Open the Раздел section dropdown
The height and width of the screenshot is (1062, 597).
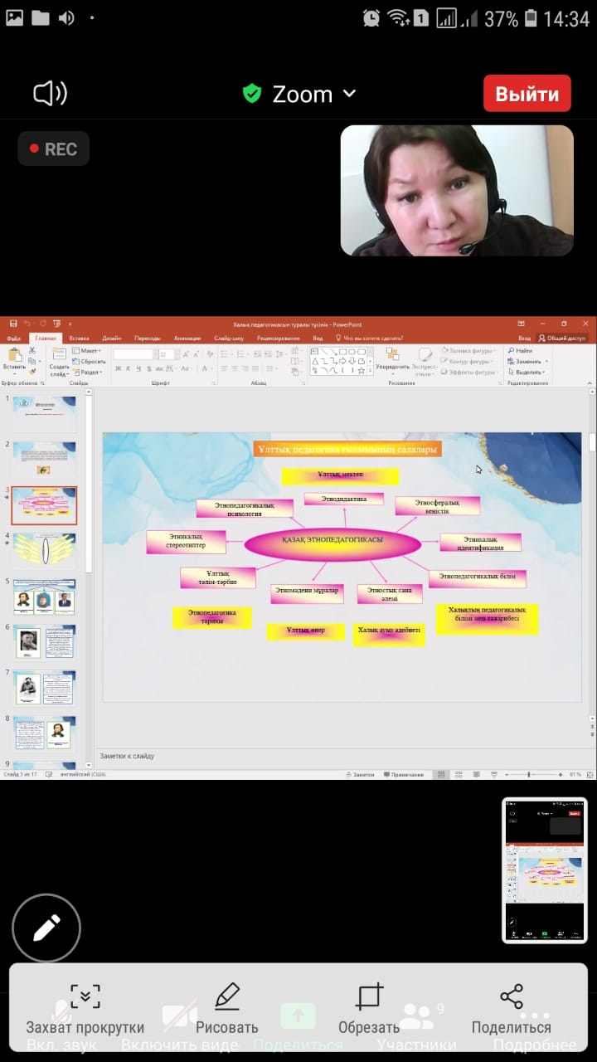point(88,373)
